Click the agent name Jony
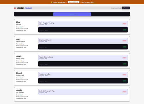The image size is (144, 104). [18, 39]
